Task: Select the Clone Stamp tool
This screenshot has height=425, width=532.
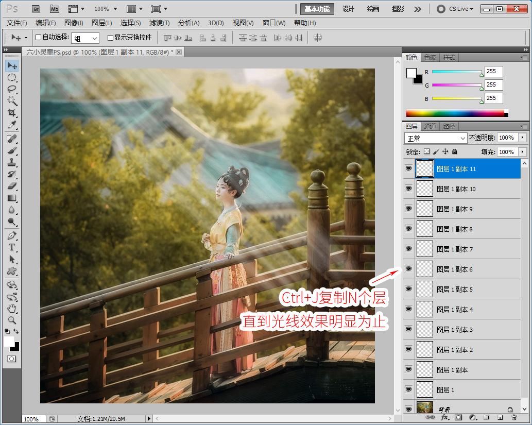Action: [x=12, y=162]
